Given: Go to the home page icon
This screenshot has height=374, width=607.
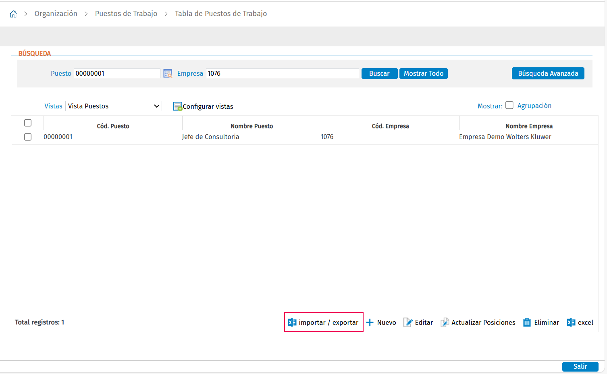Looking at the screenshot, I should [13, 14].
